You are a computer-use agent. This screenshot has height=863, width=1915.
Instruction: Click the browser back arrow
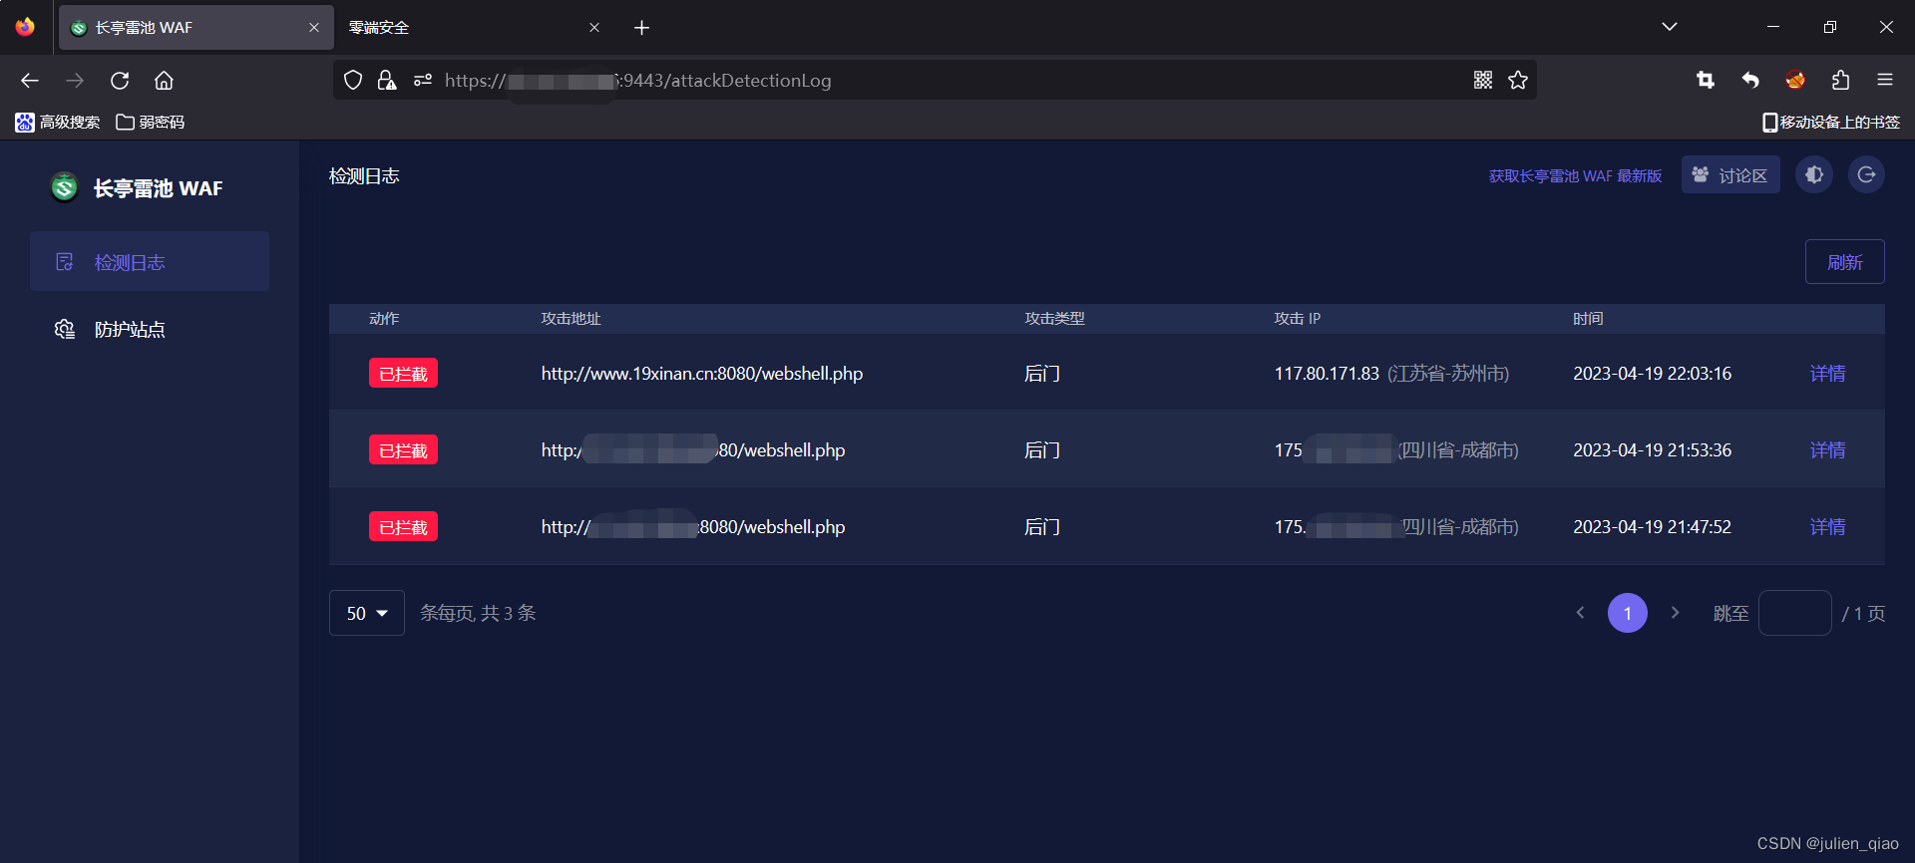[30, 81]
